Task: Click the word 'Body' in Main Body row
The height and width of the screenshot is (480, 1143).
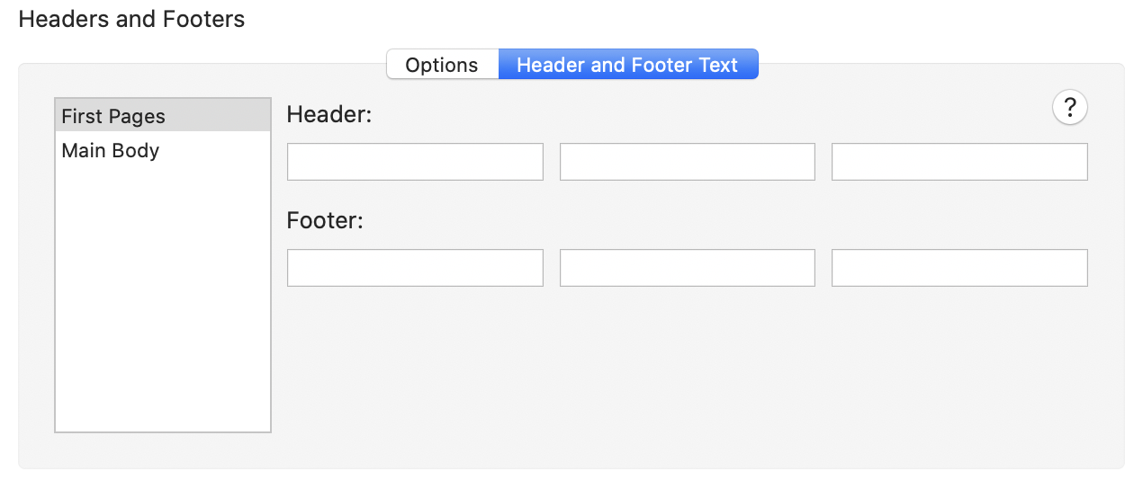Action: (x=136, y=150)
